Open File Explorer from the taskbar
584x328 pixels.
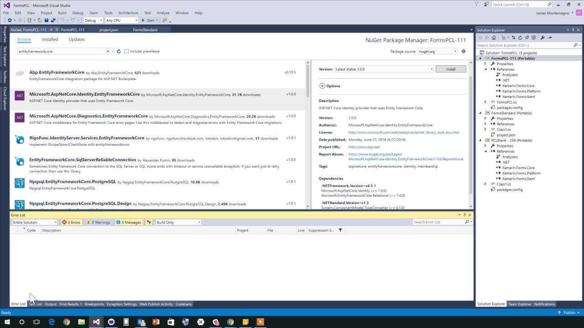pyautogui.click(x=81, y=322)
